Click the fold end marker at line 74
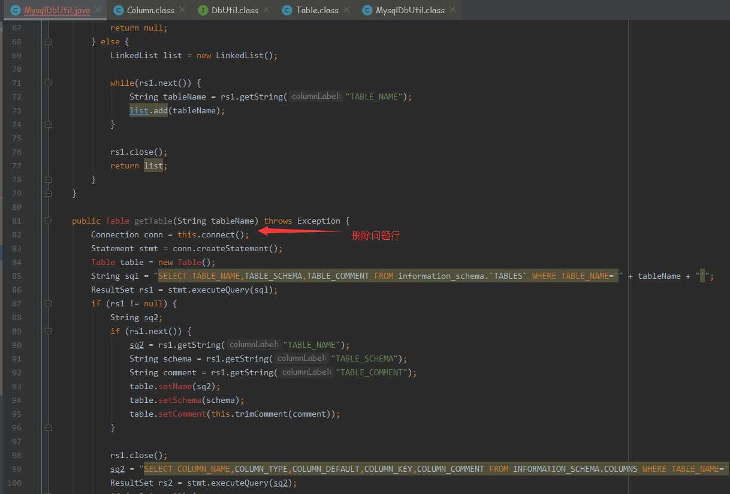730x494 pixels. pos(48,125)
